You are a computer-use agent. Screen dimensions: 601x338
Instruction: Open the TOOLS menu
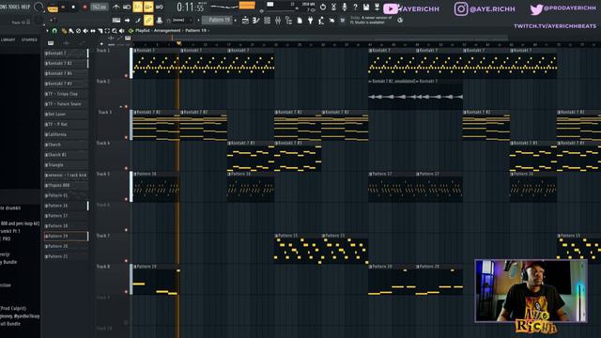(x=14, y=7)
